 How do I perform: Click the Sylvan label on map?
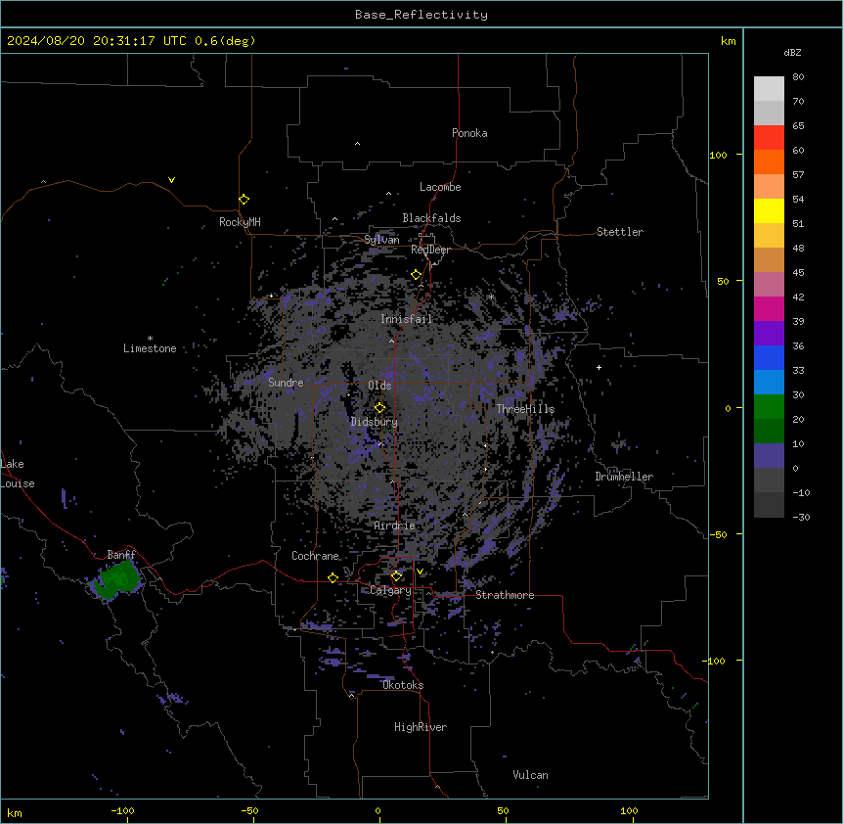click(381, 240)
